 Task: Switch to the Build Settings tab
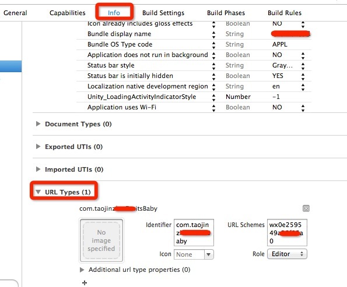coord(163,13)
